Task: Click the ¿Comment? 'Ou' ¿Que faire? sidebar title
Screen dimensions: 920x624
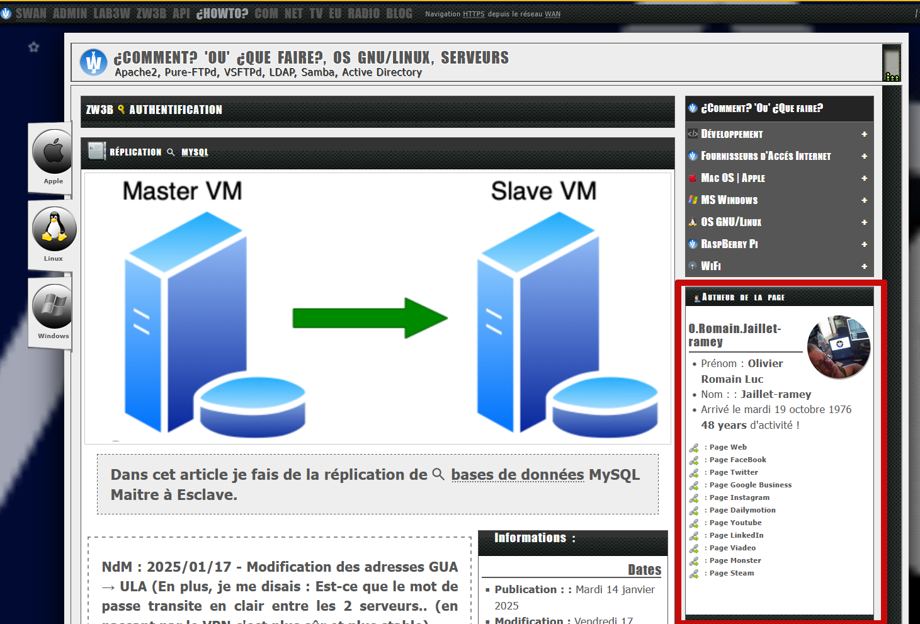Action: (x=762, y=108)
